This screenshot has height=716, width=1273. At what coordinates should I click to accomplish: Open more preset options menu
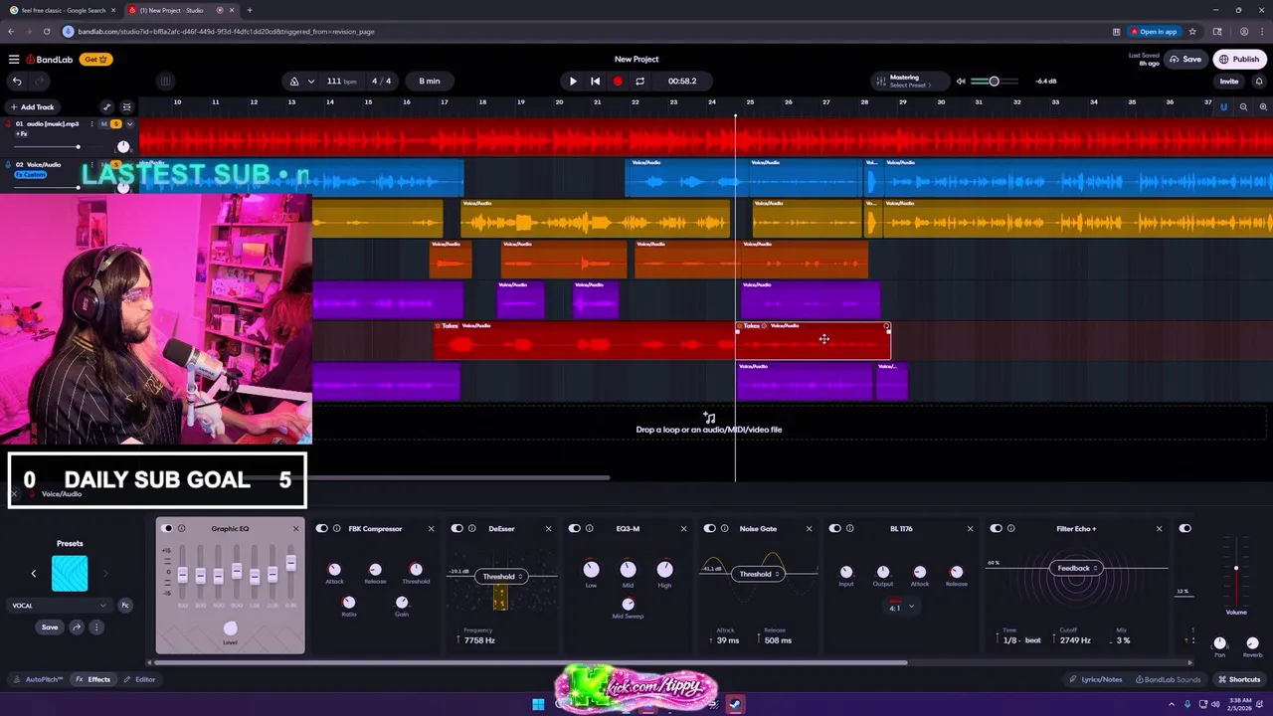(96, 627)
